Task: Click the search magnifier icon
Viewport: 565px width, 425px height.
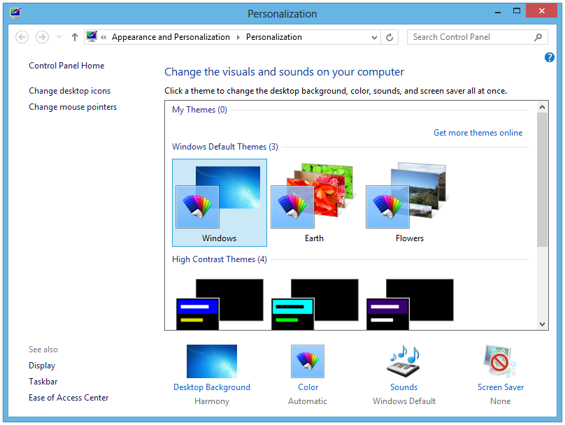Action: click(x=538, y=37)
